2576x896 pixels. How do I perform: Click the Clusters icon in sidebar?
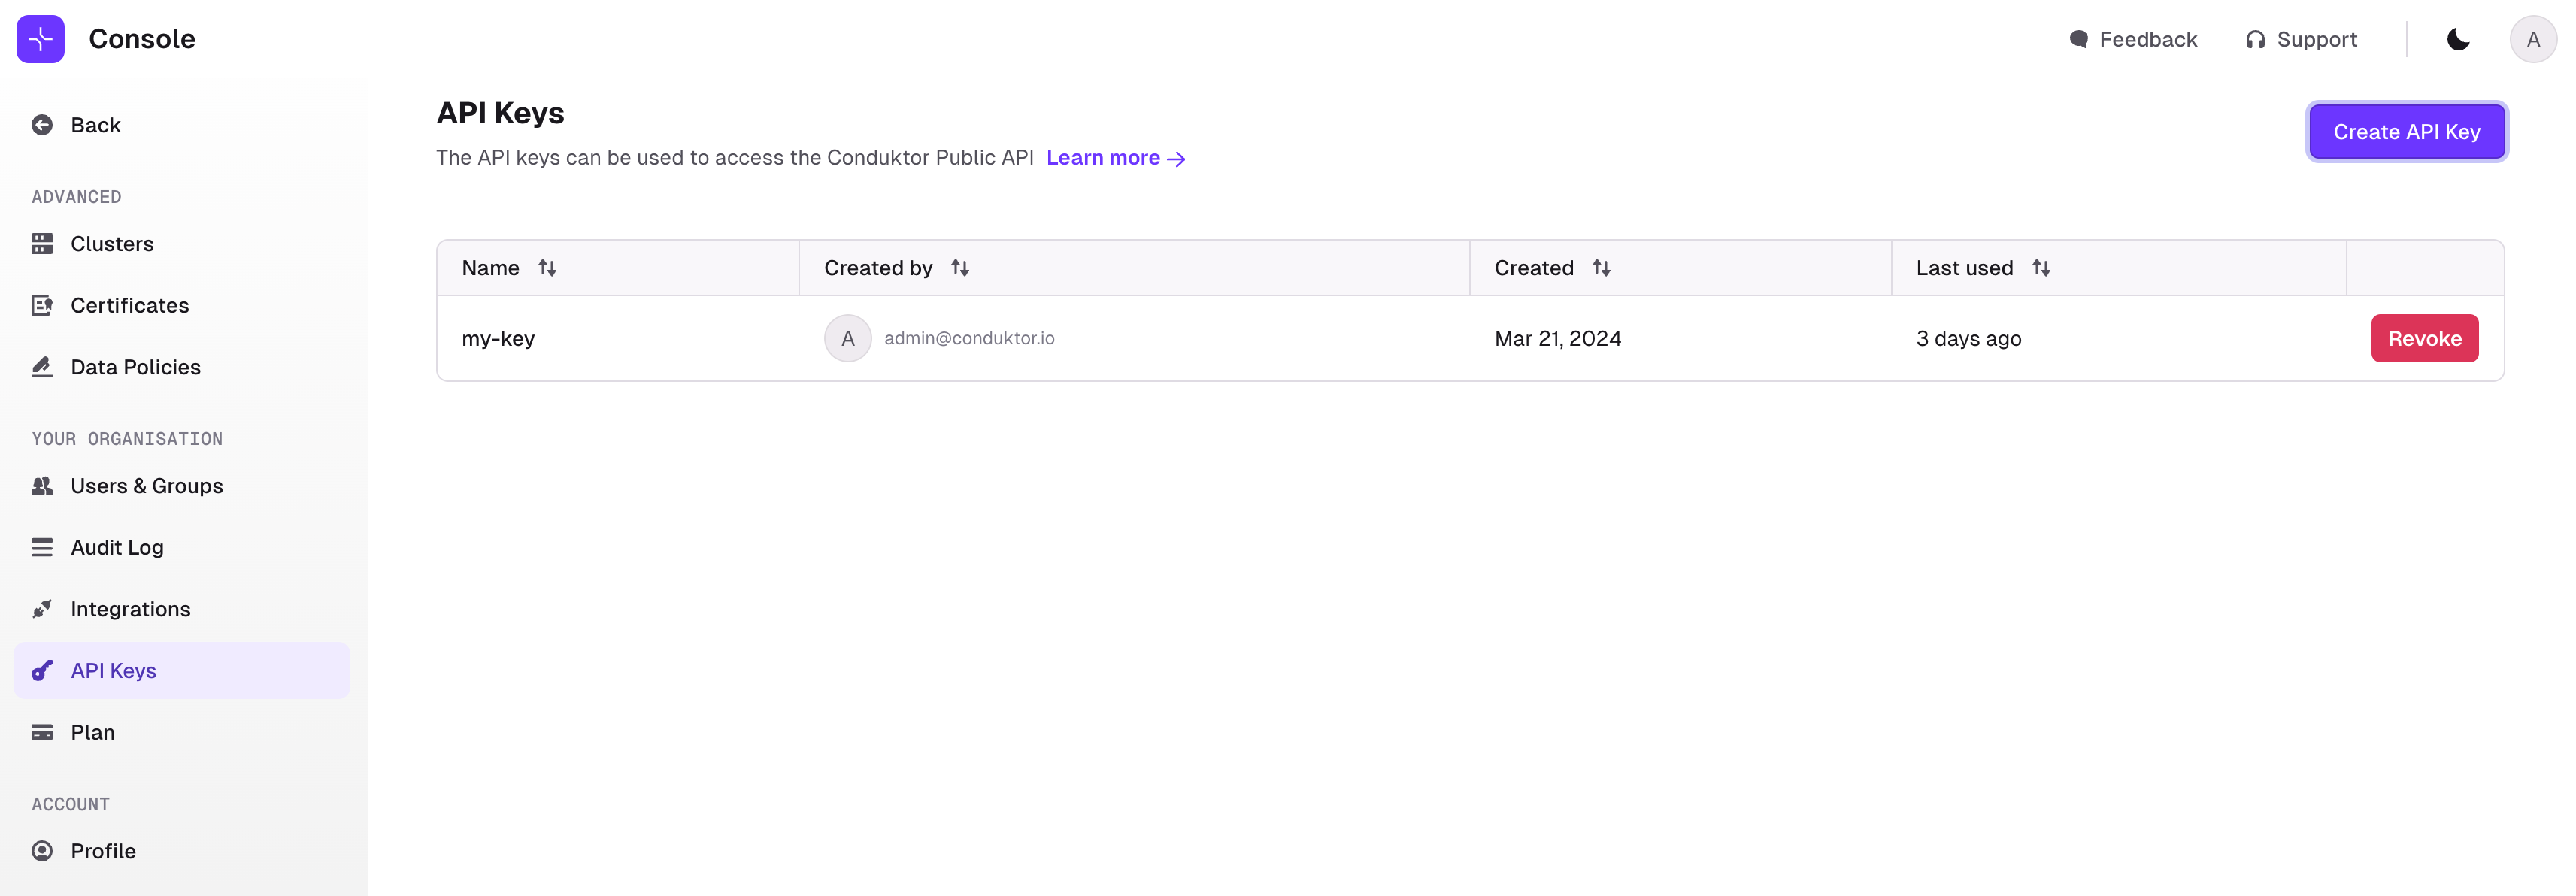point(41,244)
